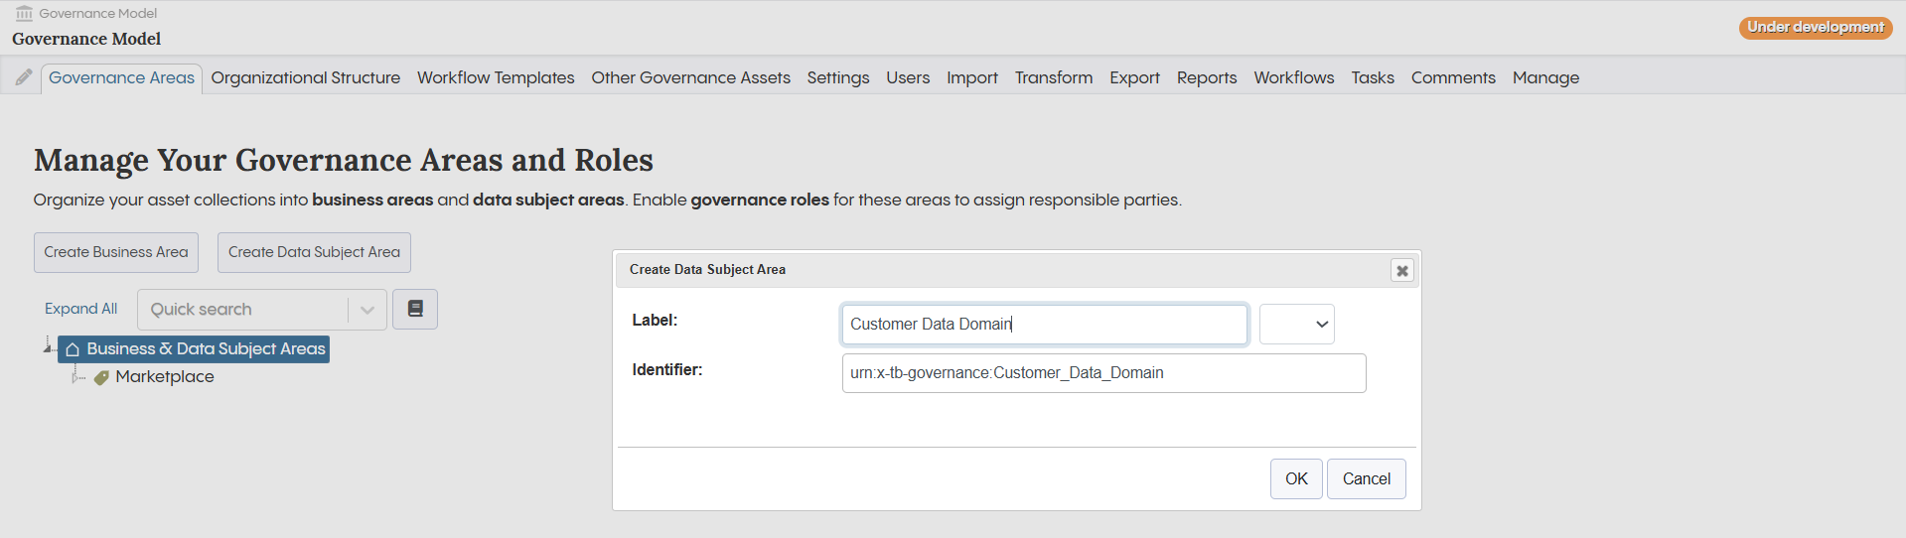Select the Marketplace tree item

pyautogui.click(x=165, y=377)
